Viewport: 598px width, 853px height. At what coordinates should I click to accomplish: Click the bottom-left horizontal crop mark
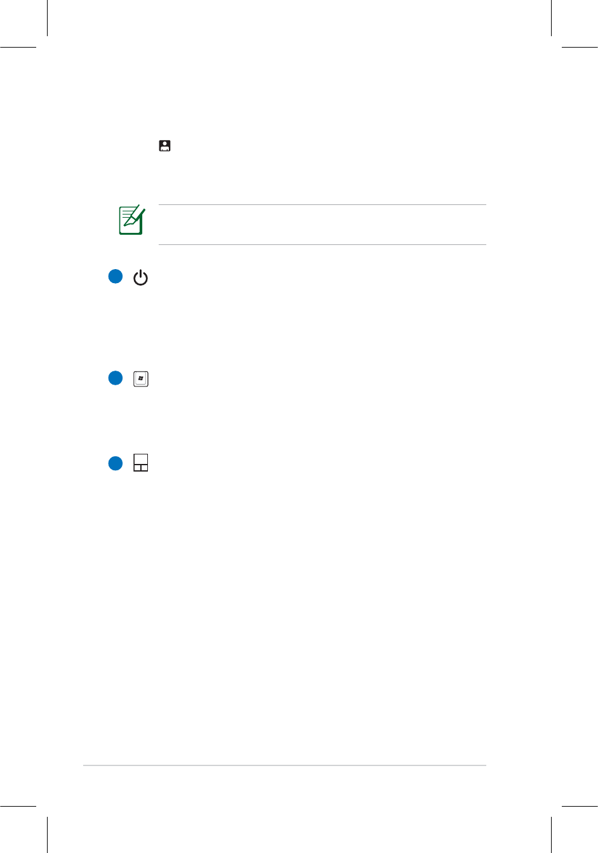point(18,806)
